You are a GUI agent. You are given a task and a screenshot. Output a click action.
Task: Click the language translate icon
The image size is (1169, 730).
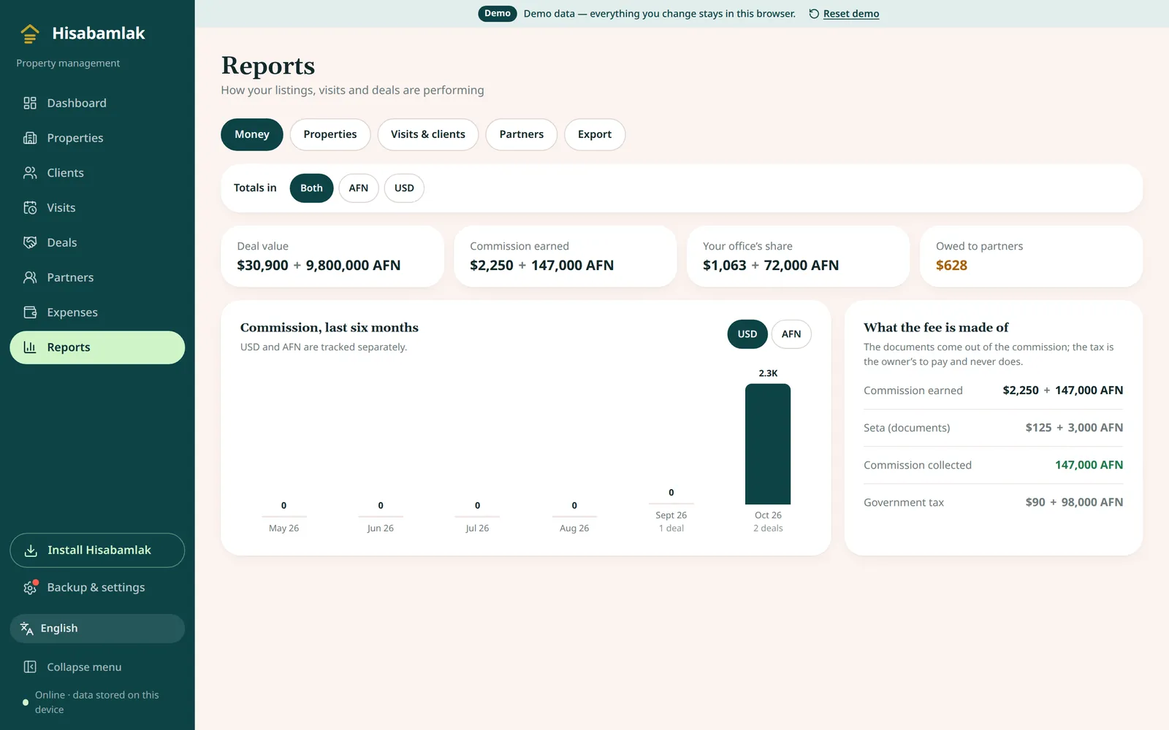pos(27,629)
